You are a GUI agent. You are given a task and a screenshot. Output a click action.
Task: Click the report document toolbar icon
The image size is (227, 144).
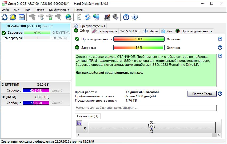coord(79,17)
